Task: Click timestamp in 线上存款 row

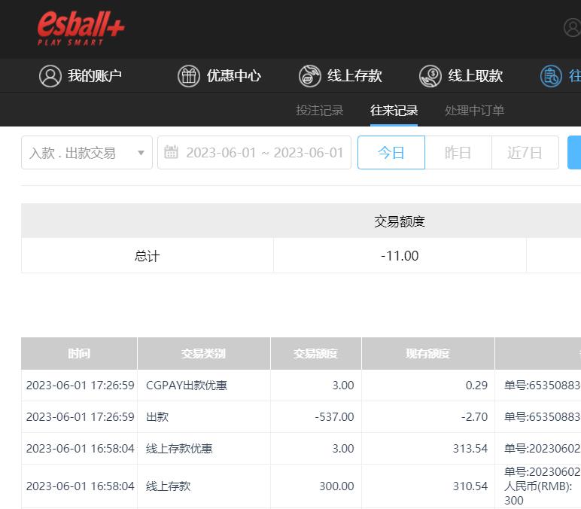Action: coord(80,486)
